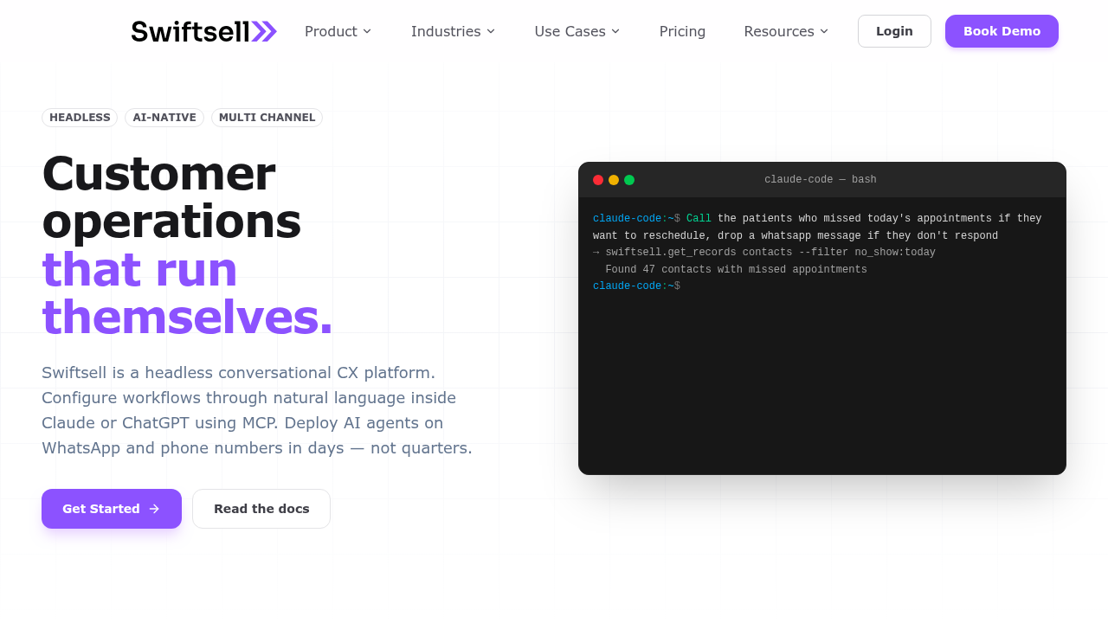
Task: Click the red dot in terminal title bar
Action: [x=598, y=180]
